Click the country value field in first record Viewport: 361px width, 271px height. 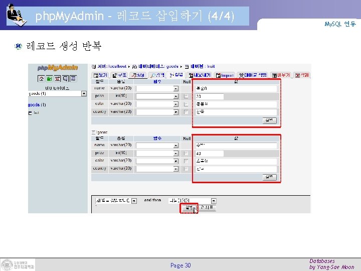point(236,112)
